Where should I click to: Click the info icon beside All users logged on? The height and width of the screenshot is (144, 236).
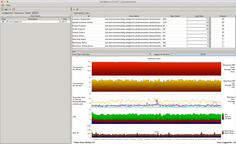[x=3, y=21]
